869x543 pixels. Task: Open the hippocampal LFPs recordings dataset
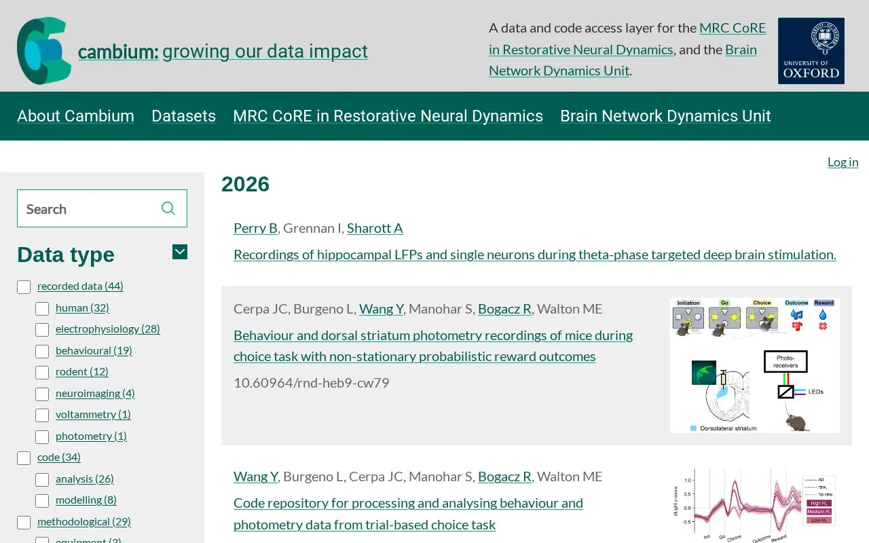tap(535, 255)
